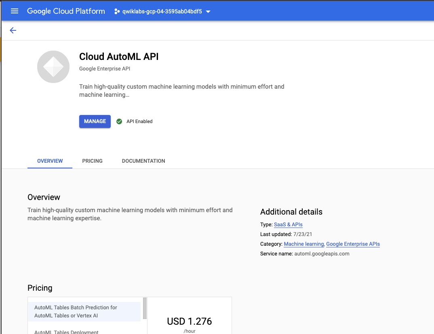Click the Additional details heading
This screenshot has height=334, width=434.
point(291,212)
